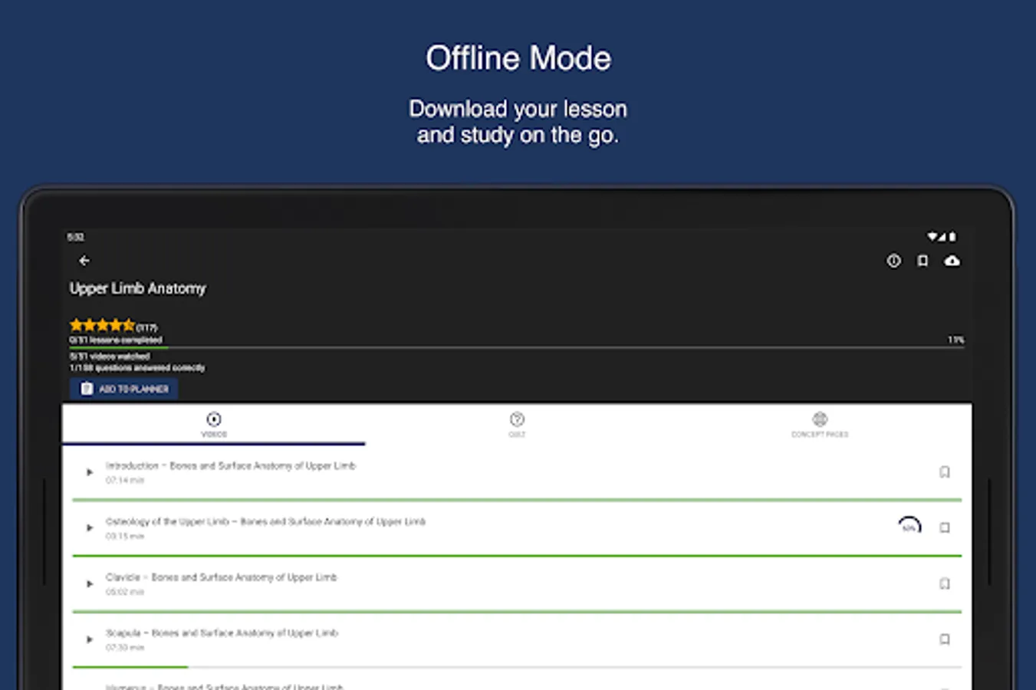This screenshot has height=690, width=1036.
Task: Open the Quiz tab
Action: [517, 424]
